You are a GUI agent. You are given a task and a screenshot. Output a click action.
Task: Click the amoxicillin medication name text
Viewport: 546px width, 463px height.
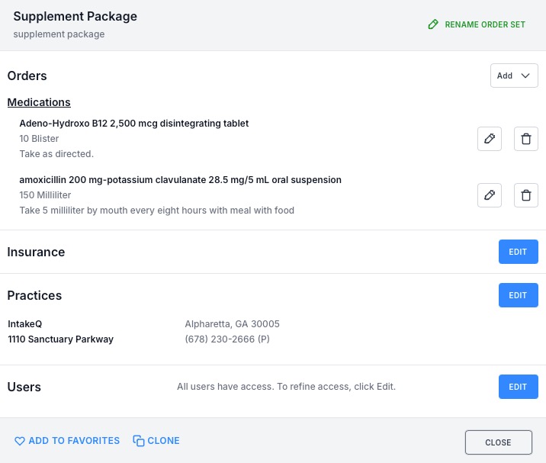tap(181, 180)
